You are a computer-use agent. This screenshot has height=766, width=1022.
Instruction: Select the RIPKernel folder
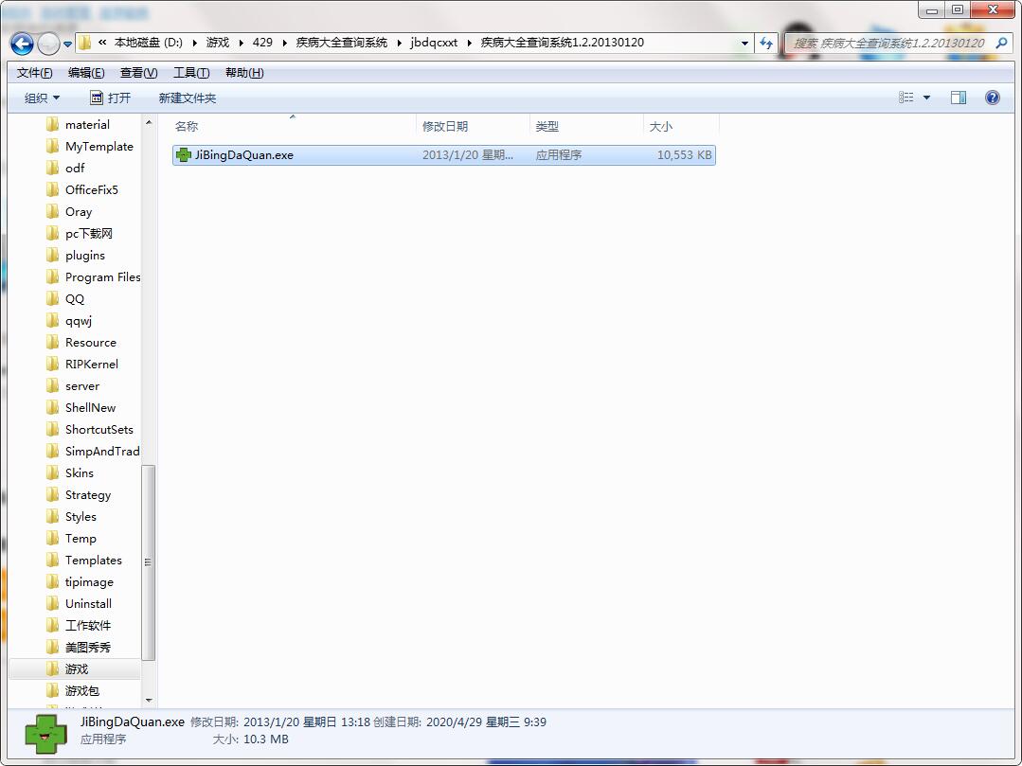click(91, 365)
